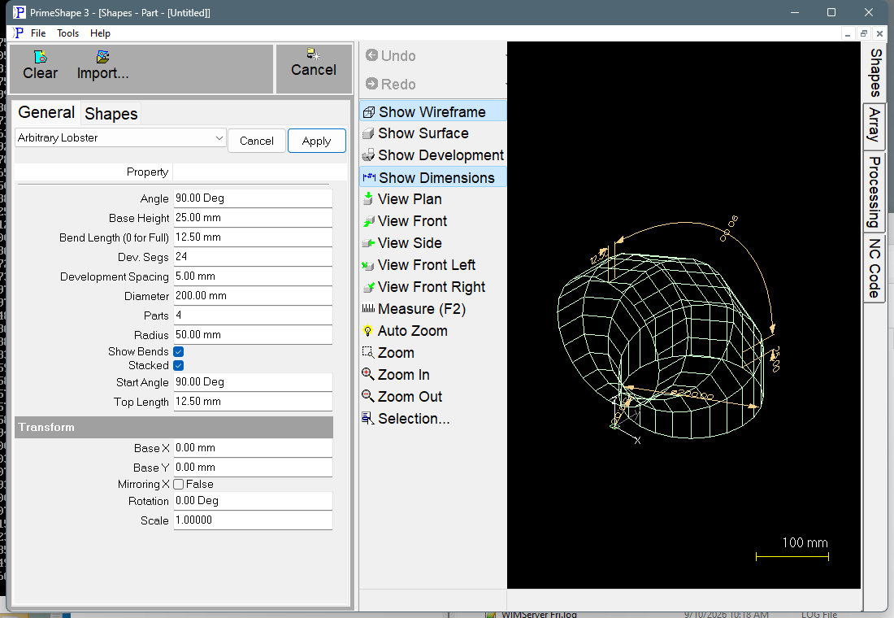Uncheck the Show Bends checkbox
The width and height of the screenshot is (894, 618).
coord(179,351)
